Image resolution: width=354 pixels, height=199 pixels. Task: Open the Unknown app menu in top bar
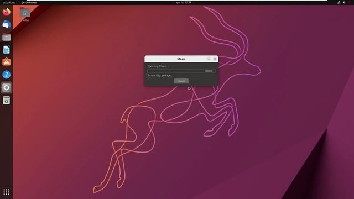(x=29, y=2)
